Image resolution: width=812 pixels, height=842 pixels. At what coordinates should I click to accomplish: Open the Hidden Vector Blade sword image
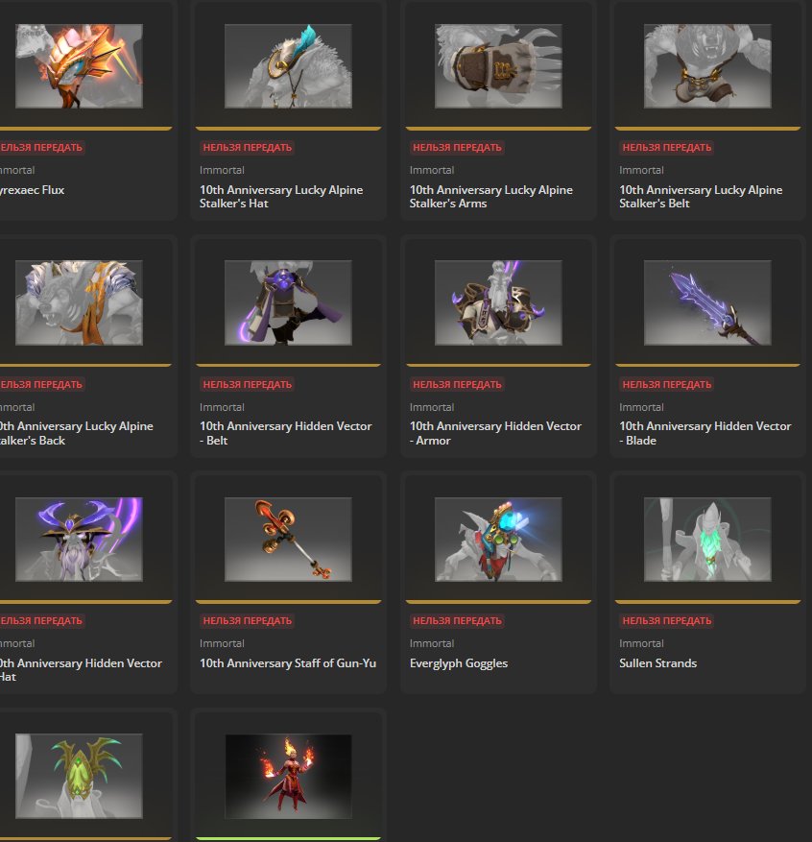[x=707, y=302]
